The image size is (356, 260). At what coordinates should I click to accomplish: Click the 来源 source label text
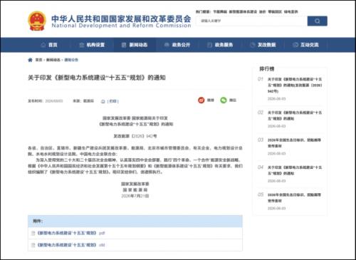[83, 101]
